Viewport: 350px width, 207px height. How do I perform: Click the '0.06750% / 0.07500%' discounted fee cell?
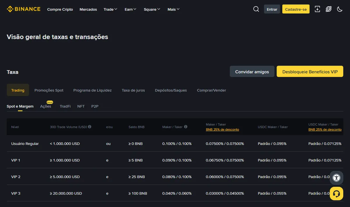pyautogui.click(x=225, y=160)
